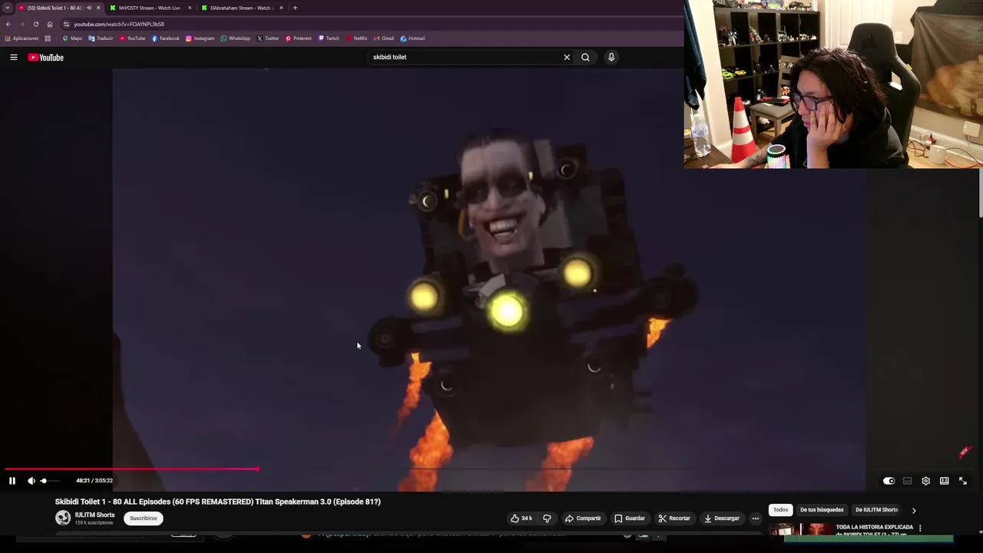Image resolution: width=983 pixels, height=553 pixels.
Task: Open the Instagram bookmark
Action: click(200, 38)
